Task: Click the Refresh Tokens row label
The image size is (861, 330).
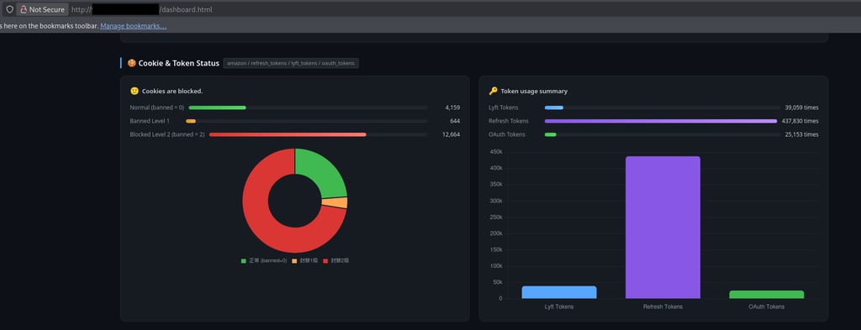Action: click(509, 121)
